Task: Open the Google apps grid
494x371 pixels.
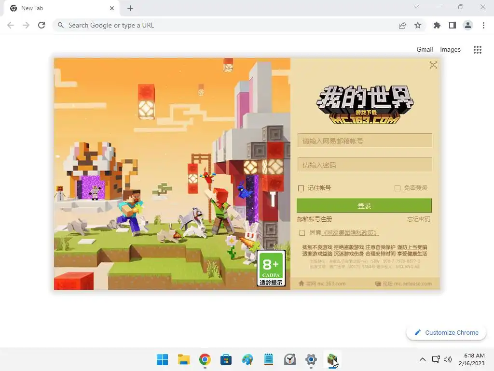Action: 478,50
